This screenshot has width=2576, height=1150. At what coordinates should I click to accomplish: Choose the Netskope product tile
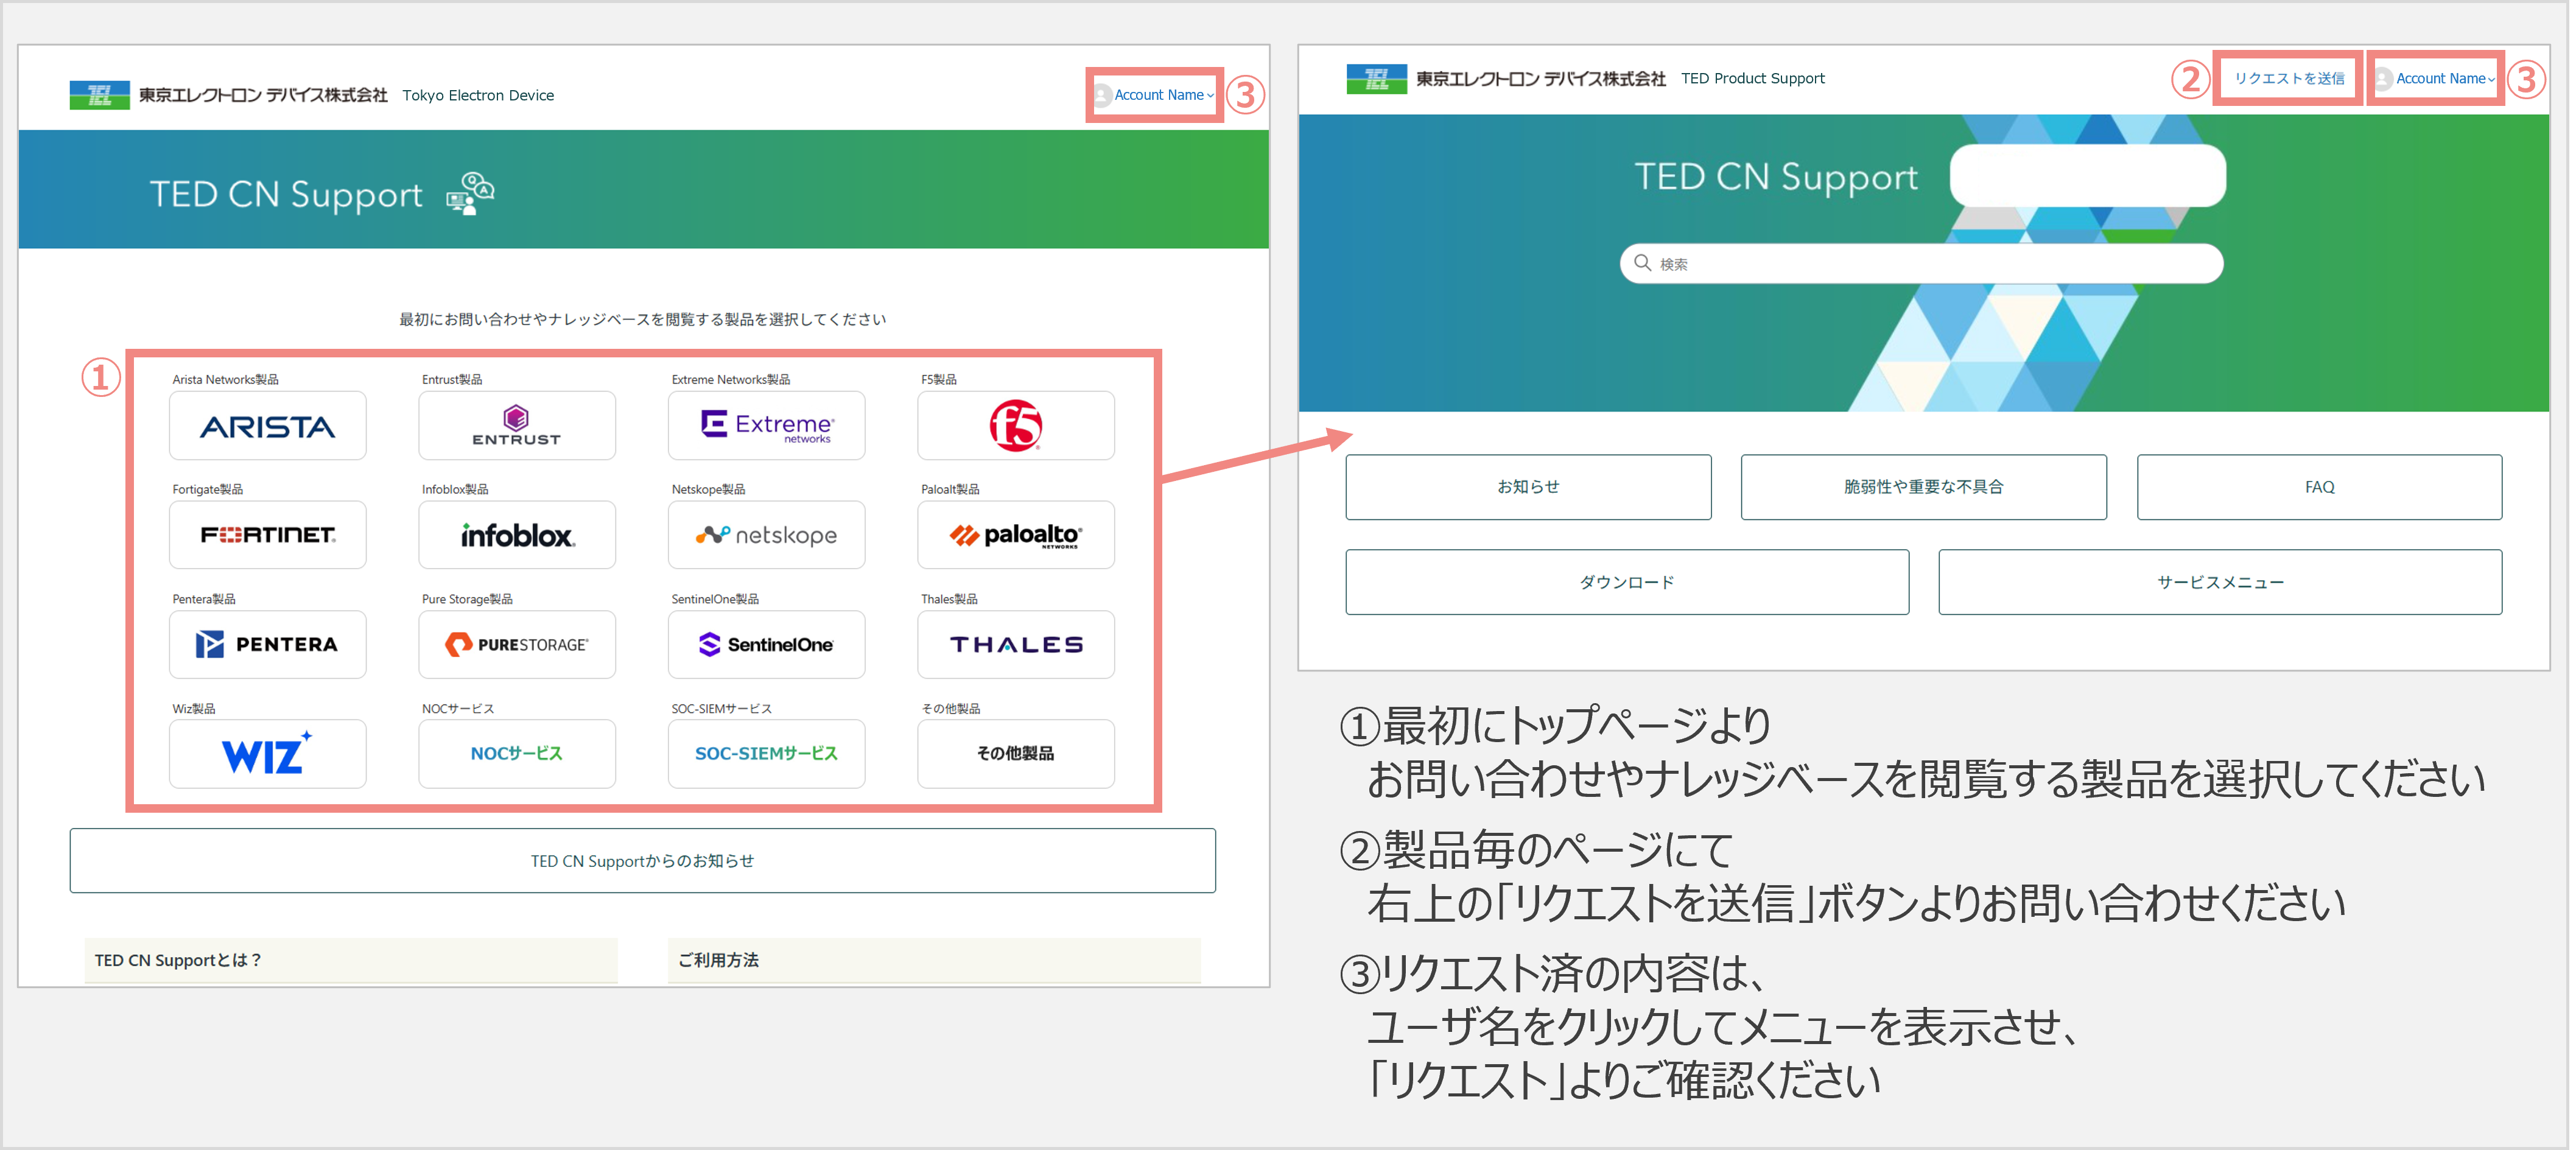pyautogui.click(x=767, y=535)
